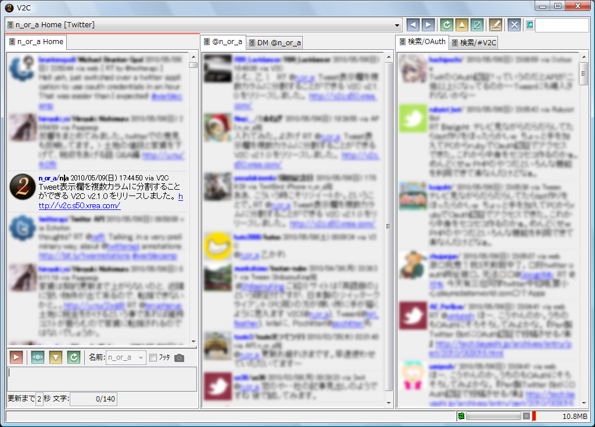The height and width of the screenshot is (427, 595).
Task: Open the n_or_a Home [Twitter] dropdown
Action: click(x=397, y=25)
